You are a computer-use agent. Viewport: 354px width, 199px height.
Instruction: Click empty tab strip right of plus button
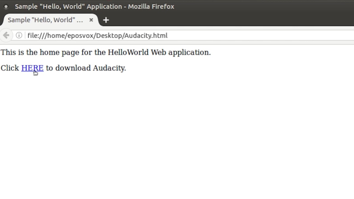click(x=221, y=20)
